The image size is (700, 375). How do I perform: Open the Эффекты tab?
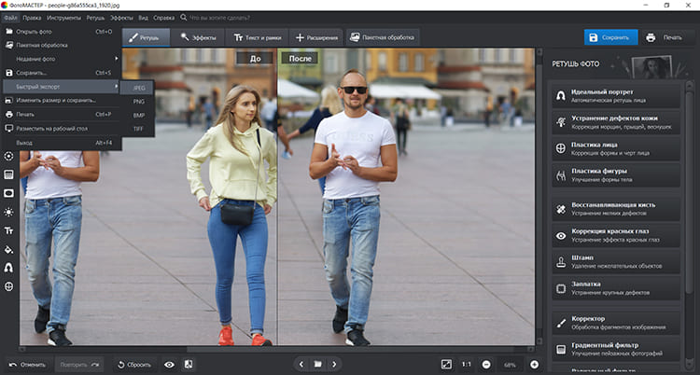click(198, 37)
